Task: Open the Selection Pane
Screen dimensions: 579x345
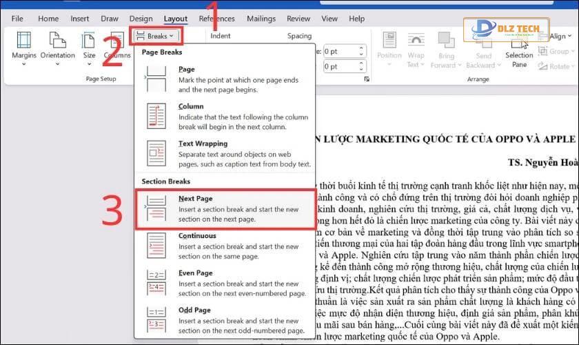Action: (x=519, y=54)
